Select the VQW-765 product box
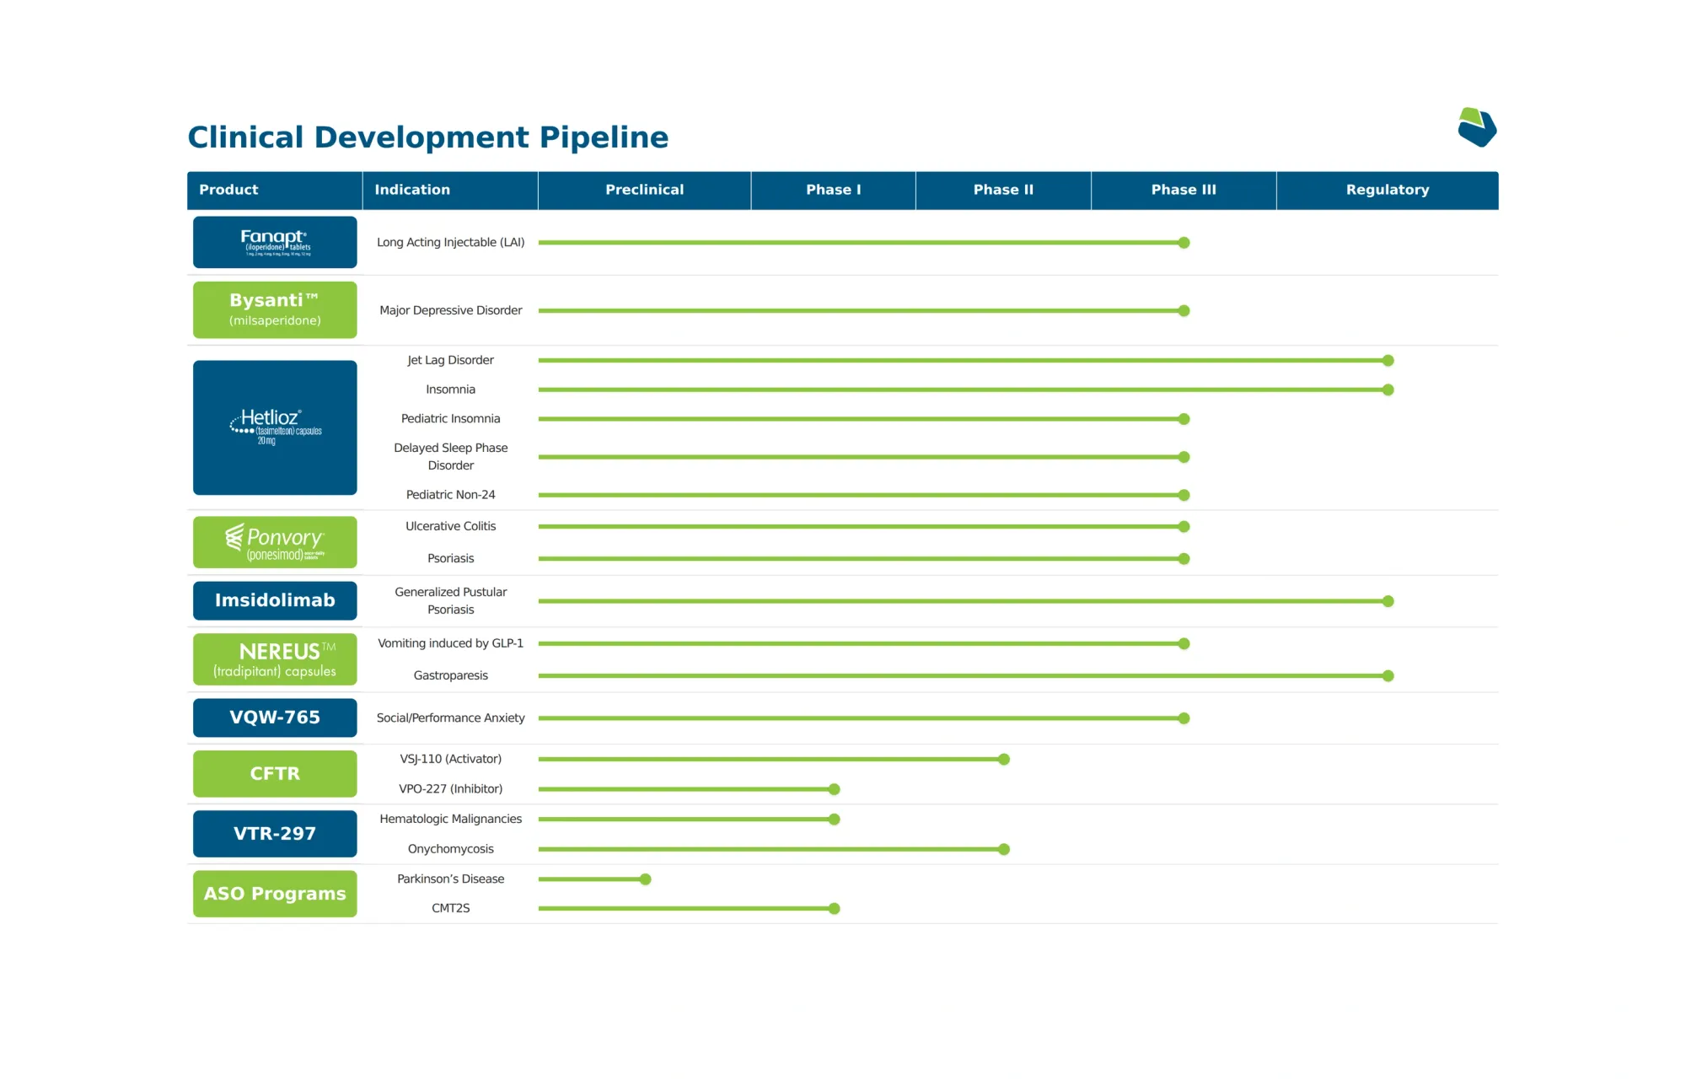This screenshot has height=1091, width=1686. coord(275,717)
